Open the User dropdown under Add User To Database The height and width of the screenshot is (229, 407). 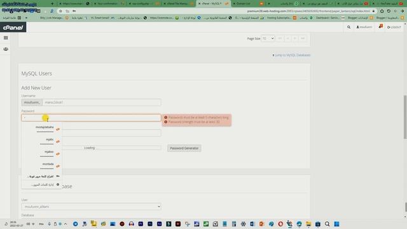[91, 207]
